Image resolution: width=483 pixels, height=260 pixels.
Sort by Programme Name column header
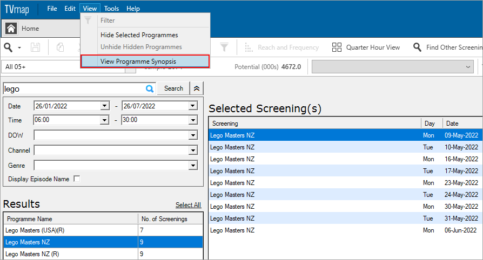point(71,219)
